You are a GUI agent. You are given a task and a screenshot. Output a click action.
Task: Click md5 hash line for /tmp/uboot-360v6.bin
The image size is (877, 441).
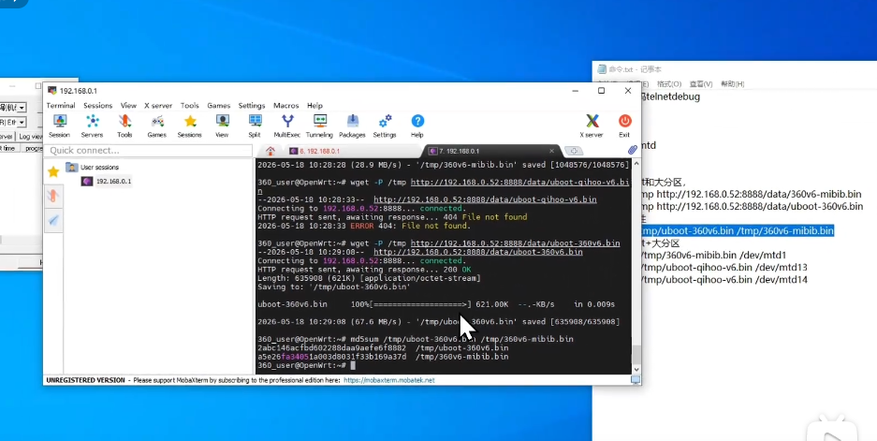click(383, 348)
